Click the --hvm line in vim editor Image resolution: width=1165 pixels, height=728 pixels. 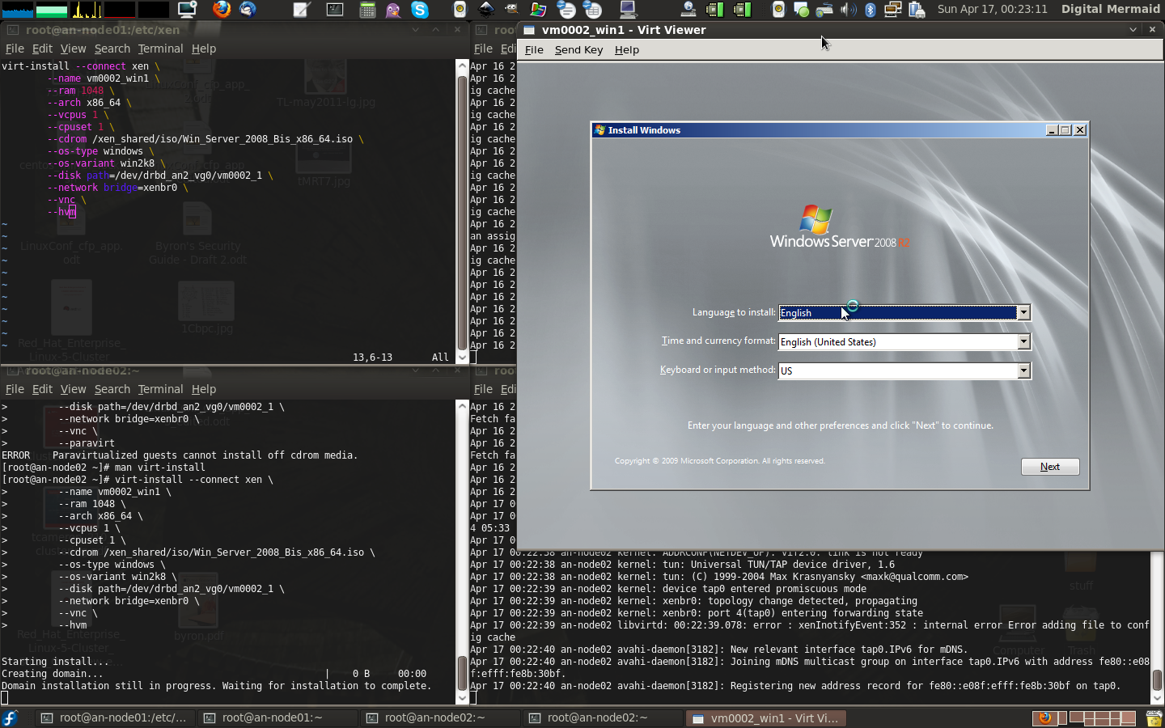click(61, 212)
